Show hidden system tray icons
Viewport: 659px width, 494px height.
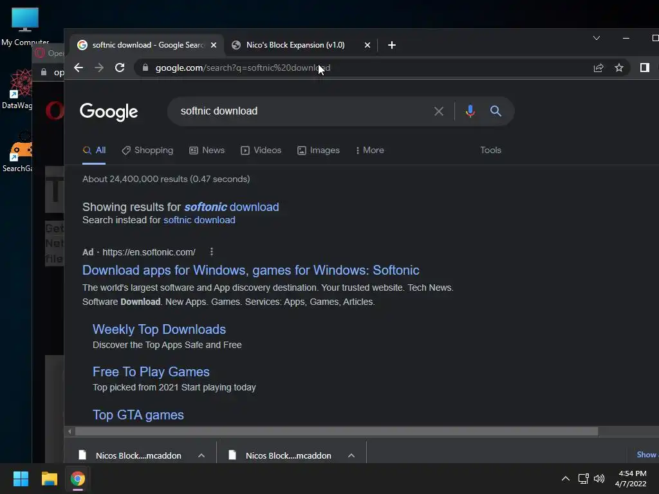coord(566,479)
